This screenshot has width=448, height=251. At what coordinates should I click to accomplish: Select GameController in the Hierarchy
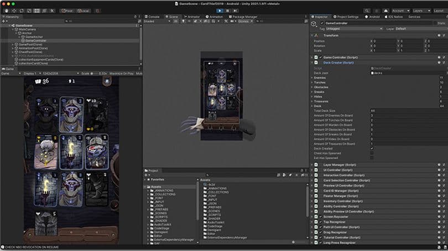point(36,40)
